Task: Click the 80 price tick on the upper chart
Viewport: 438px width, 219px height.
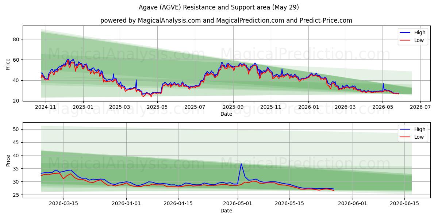Action: 17,39
